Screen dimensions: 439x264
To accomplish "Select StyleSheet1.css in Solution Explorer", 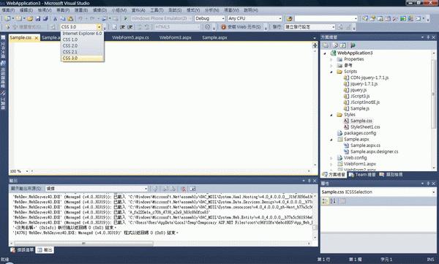I will [x=365, y=127].
